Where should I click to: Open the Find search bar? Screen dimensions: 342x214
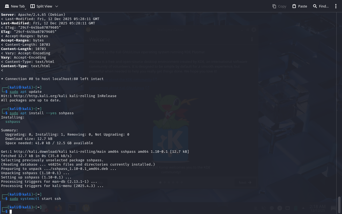point(321,6)
